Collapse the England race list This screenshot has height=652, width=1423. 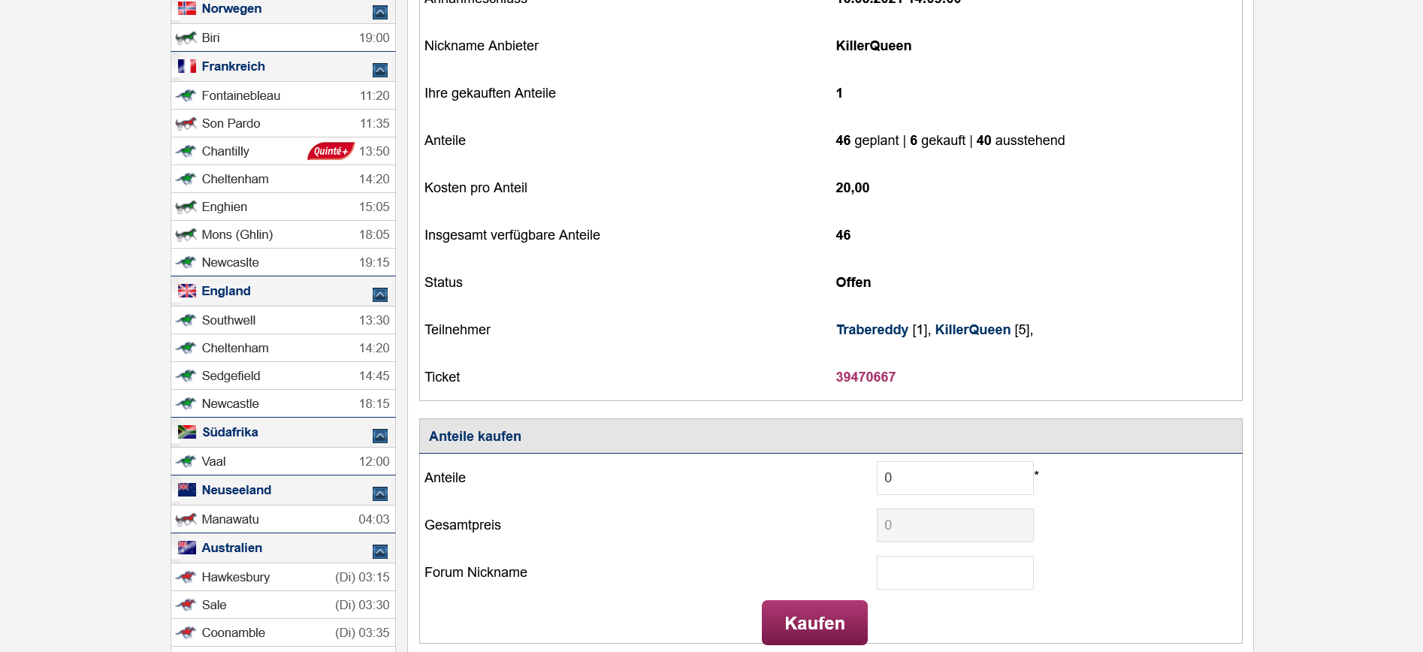point(380,294)
